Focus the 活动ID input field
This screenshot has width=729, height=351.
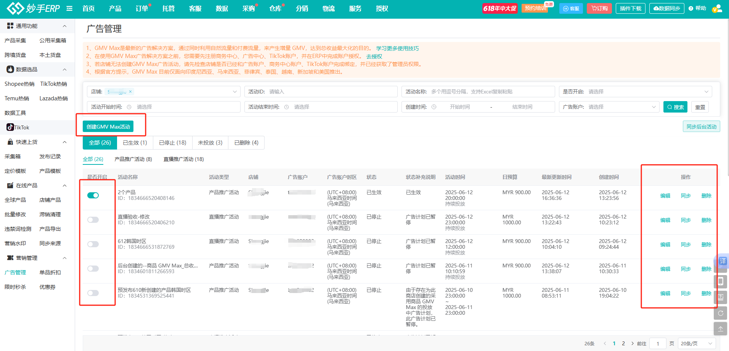[x=321, y=92]
